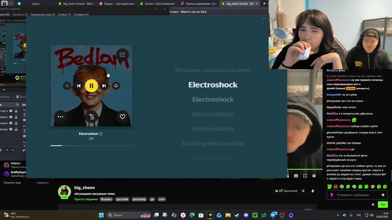Switch to the 'Панель управления' tab

click(x=199, y=4)
